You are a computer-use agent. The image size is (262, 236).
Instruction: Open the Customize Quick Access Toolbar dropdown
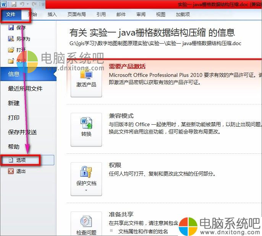[42, 4]
